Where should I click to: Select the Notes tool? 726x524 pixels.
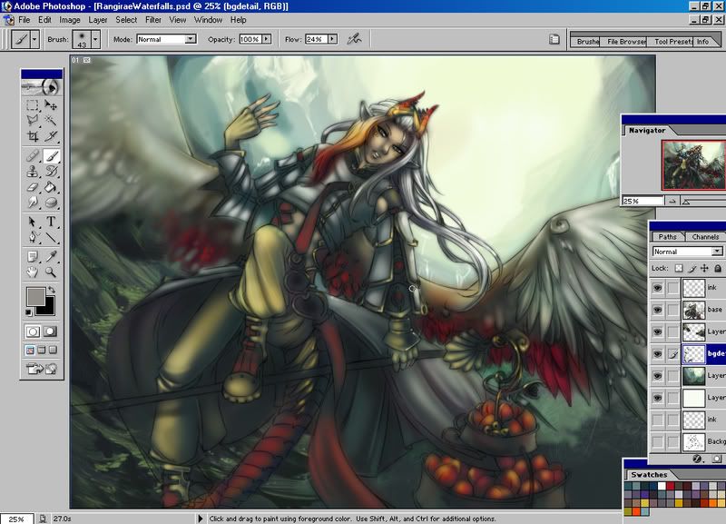click(x=33, y=257)
